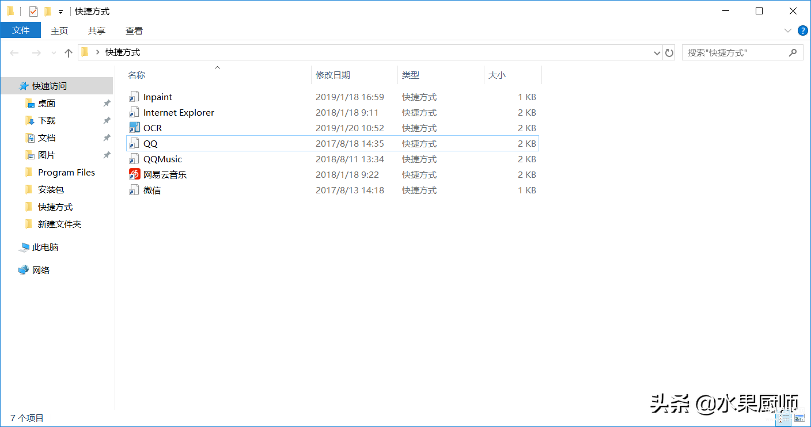
Task: Unpin 桌面 using its pin icon
Action: click(107, 103)
